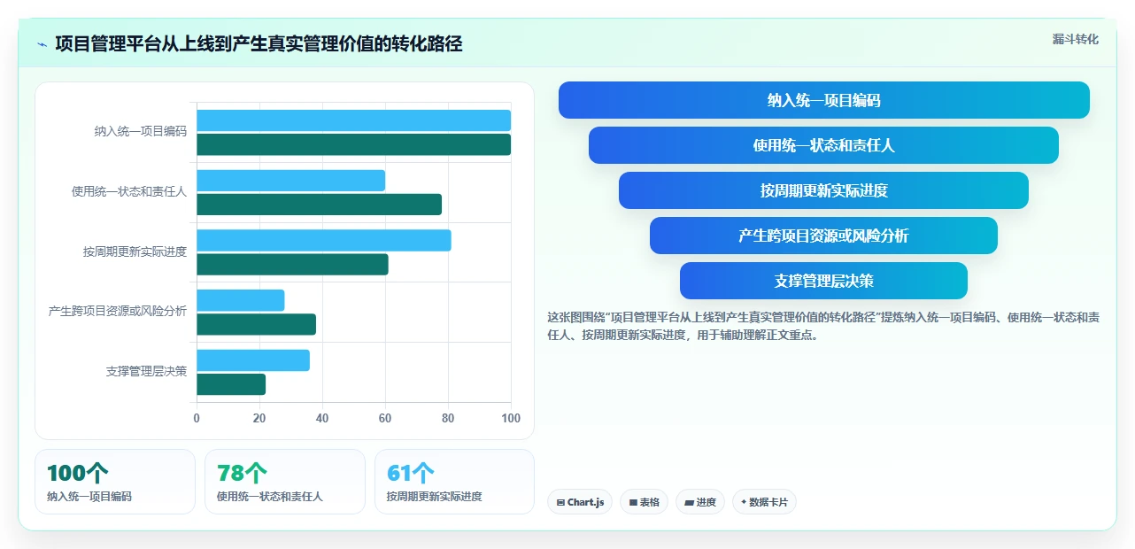Click the Chart.js tag pill
The width and height of the screenshot is (1135, 549).
(580, 502)
